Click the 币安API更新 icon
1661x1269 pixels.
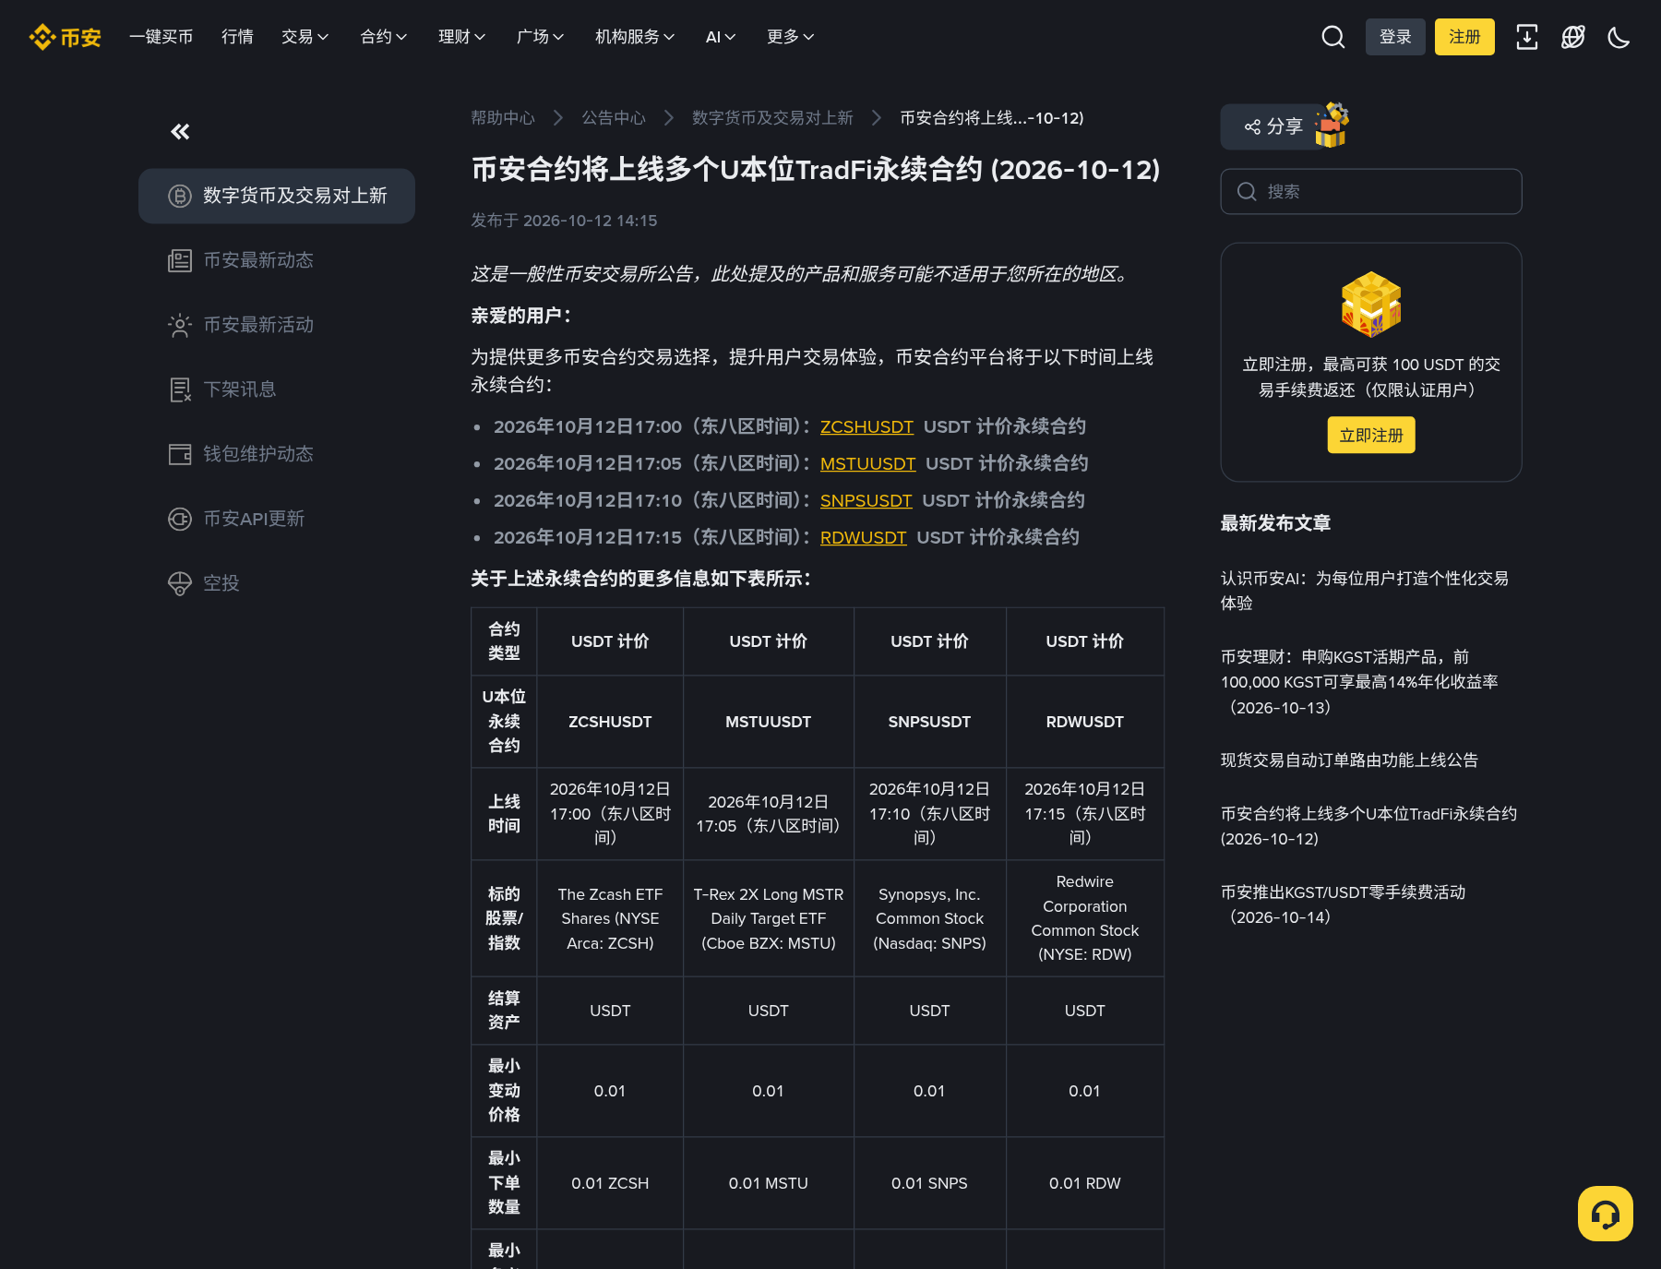click(x=180, y=519)
